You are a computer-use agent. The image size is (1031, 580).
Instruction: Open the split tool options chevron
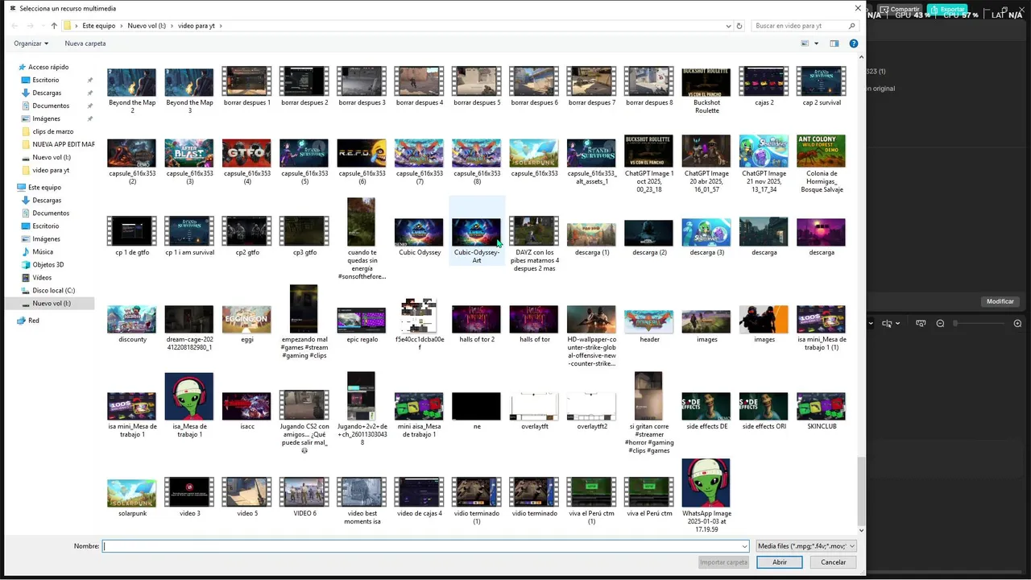point(898,323)
